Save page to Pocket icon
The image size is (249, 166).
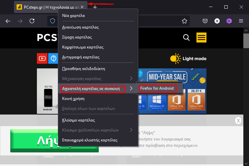[x=205, y=21]
